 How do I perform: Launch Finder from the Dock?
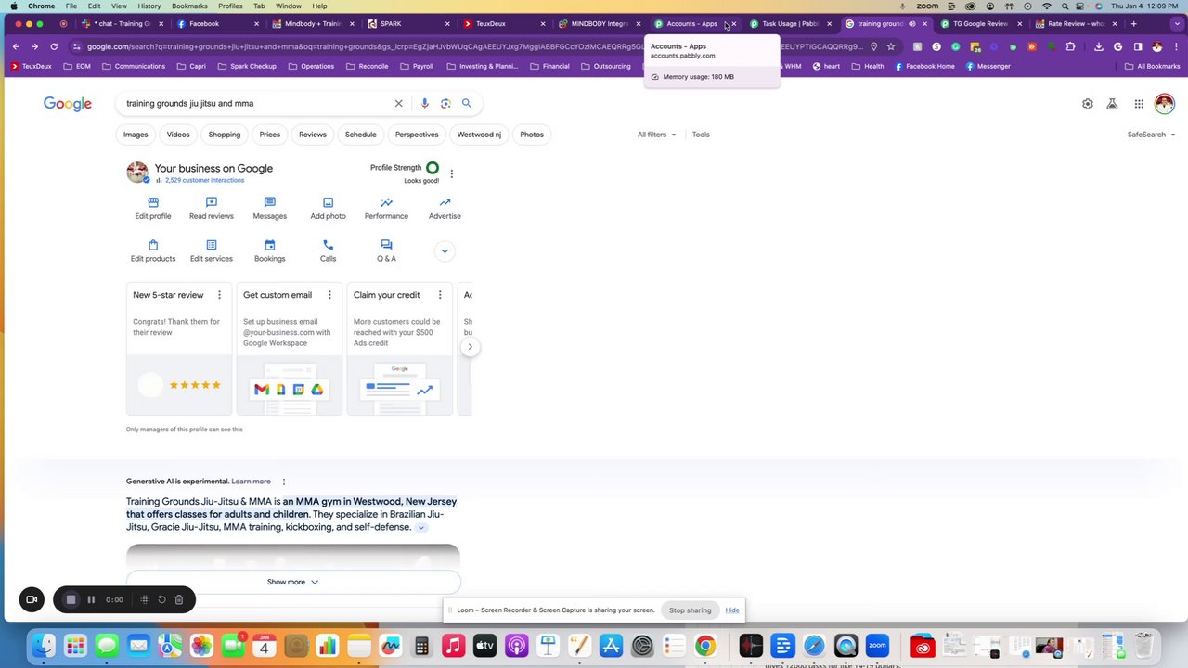[x=44, y=646]
